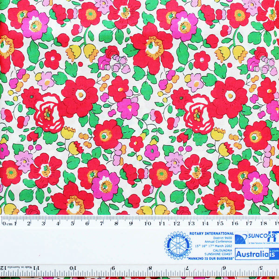Image resolution: width=279 pixels, height=279 pixels.
Task: Click the Rotary International gear wheel logo
Action: 178,245
